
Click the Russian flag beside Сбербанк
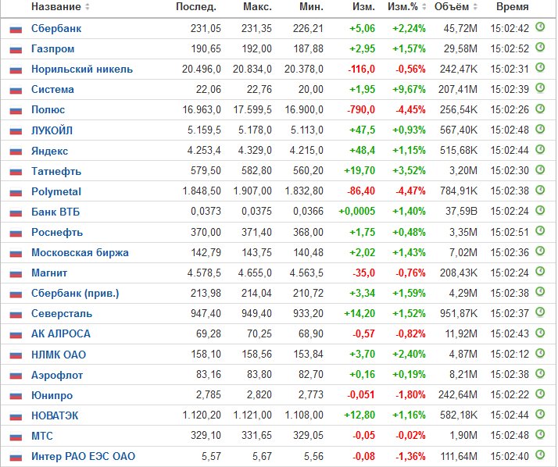click(x=16, y=29)
